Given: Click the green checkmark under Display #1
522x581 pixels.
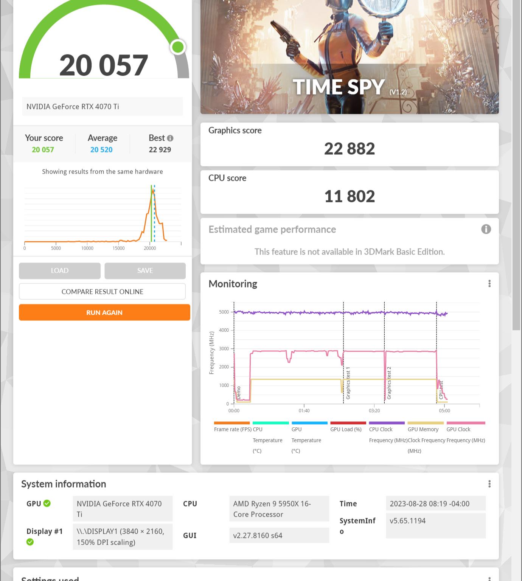Looking at the screenshot, I should pyautogui.click(x=30, y=542).
